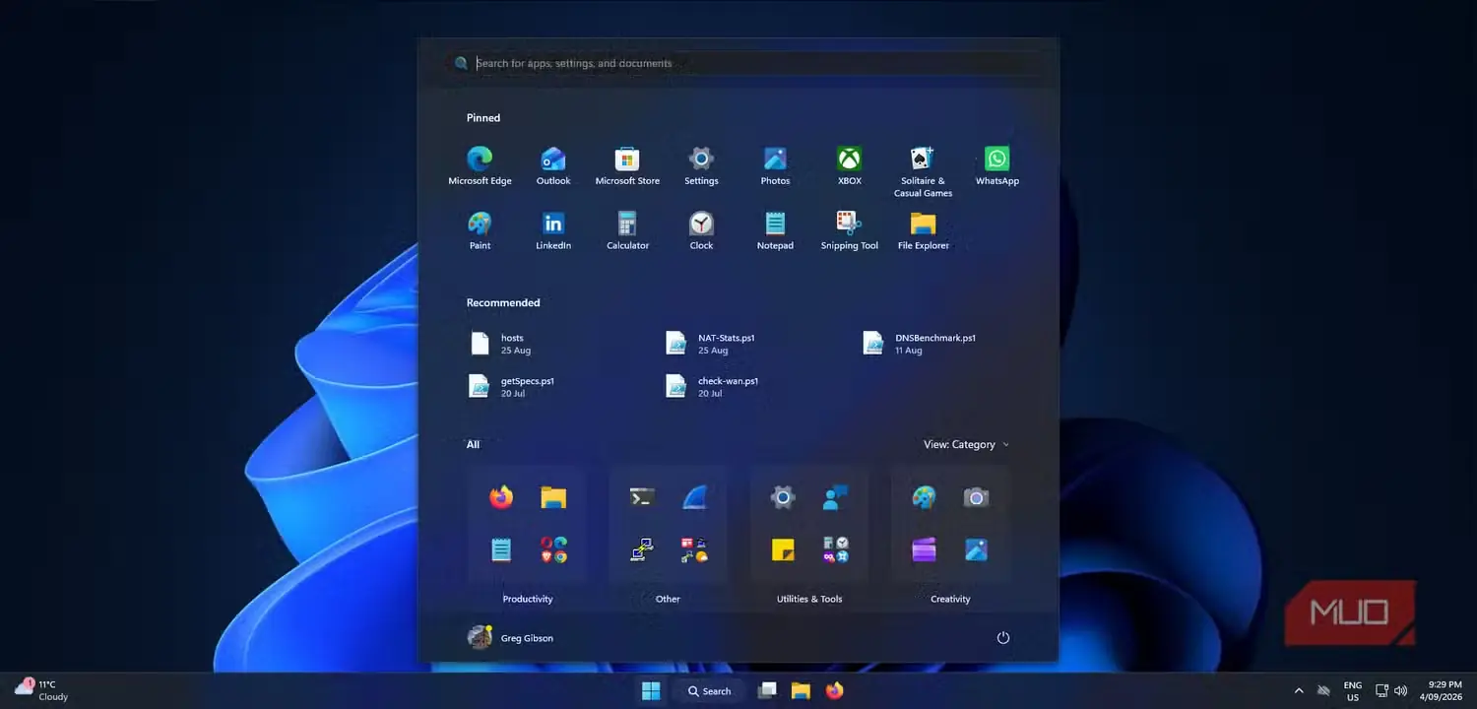Open the taskbar Search box

click(710, 690)
